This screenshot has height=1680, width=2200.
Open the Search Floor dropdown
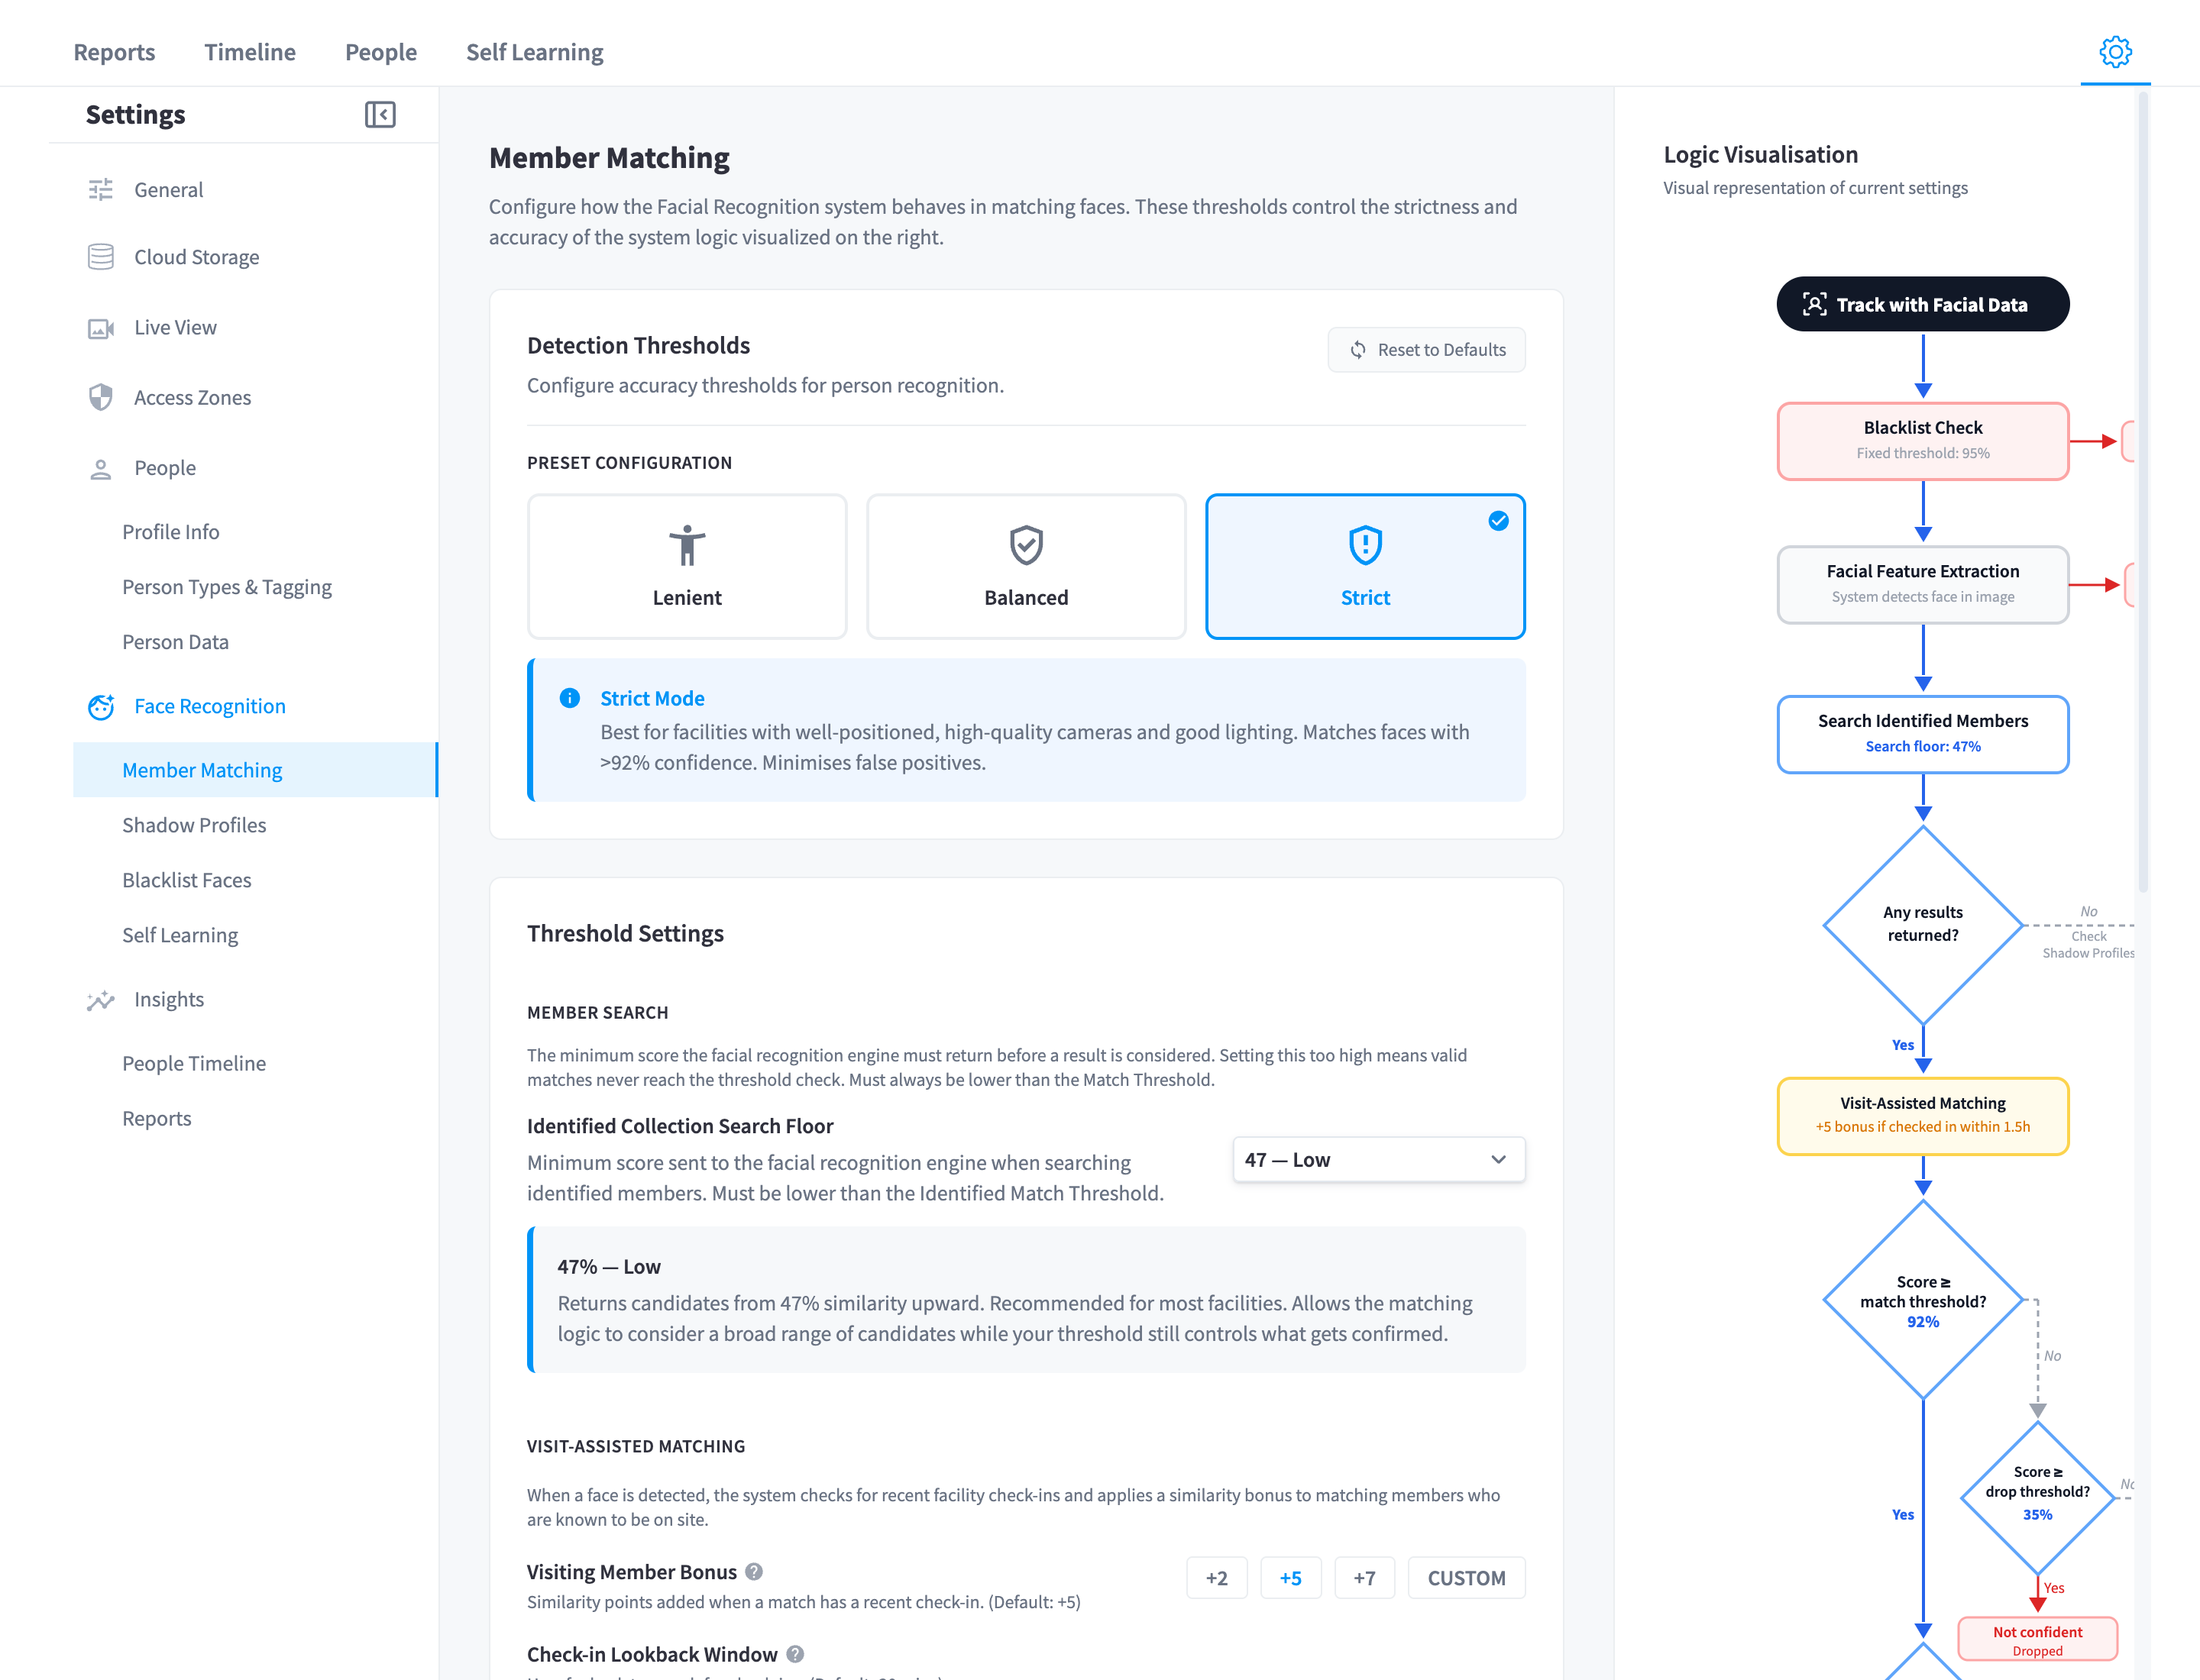tap(1379, 1160)
